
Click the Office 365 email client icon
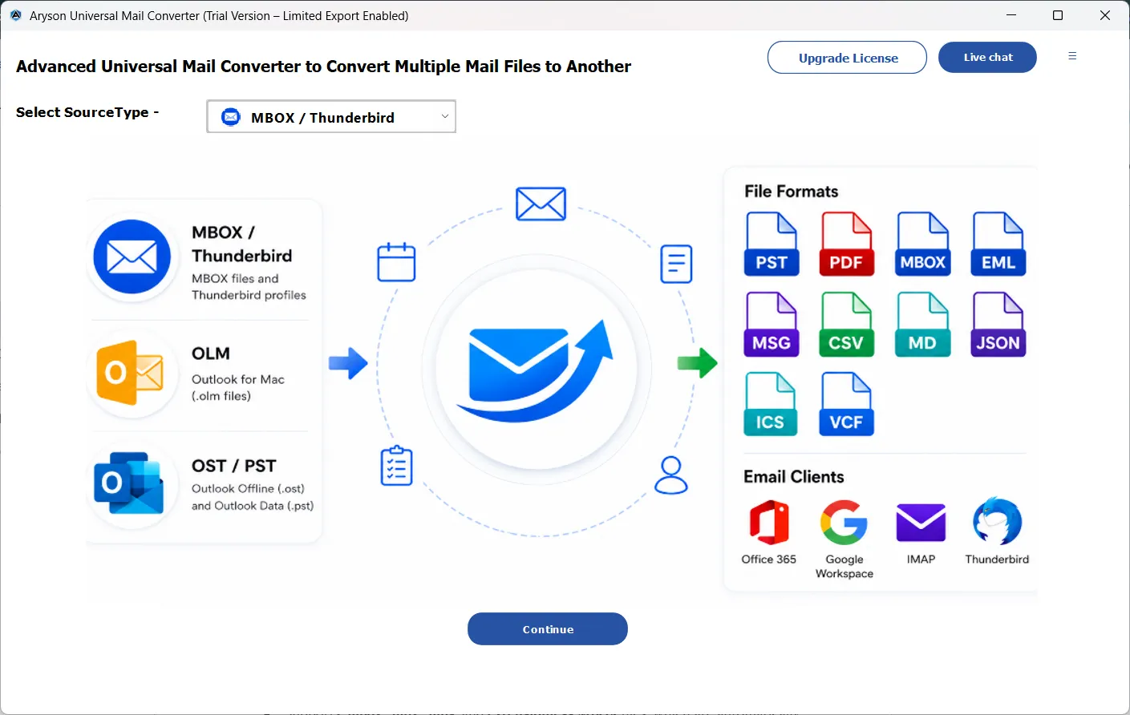(x=769, y=523)
